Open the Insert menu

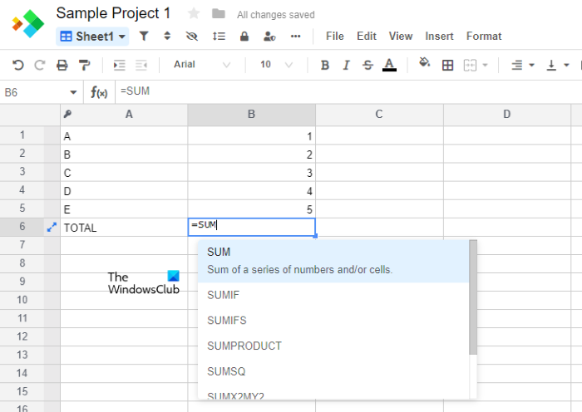(x=439, y=37)
